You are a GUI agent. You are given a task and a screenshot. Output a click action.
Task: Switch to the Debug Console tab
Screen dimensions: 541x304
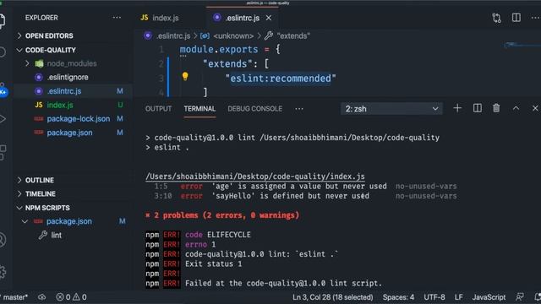click(x=255, y=109)
